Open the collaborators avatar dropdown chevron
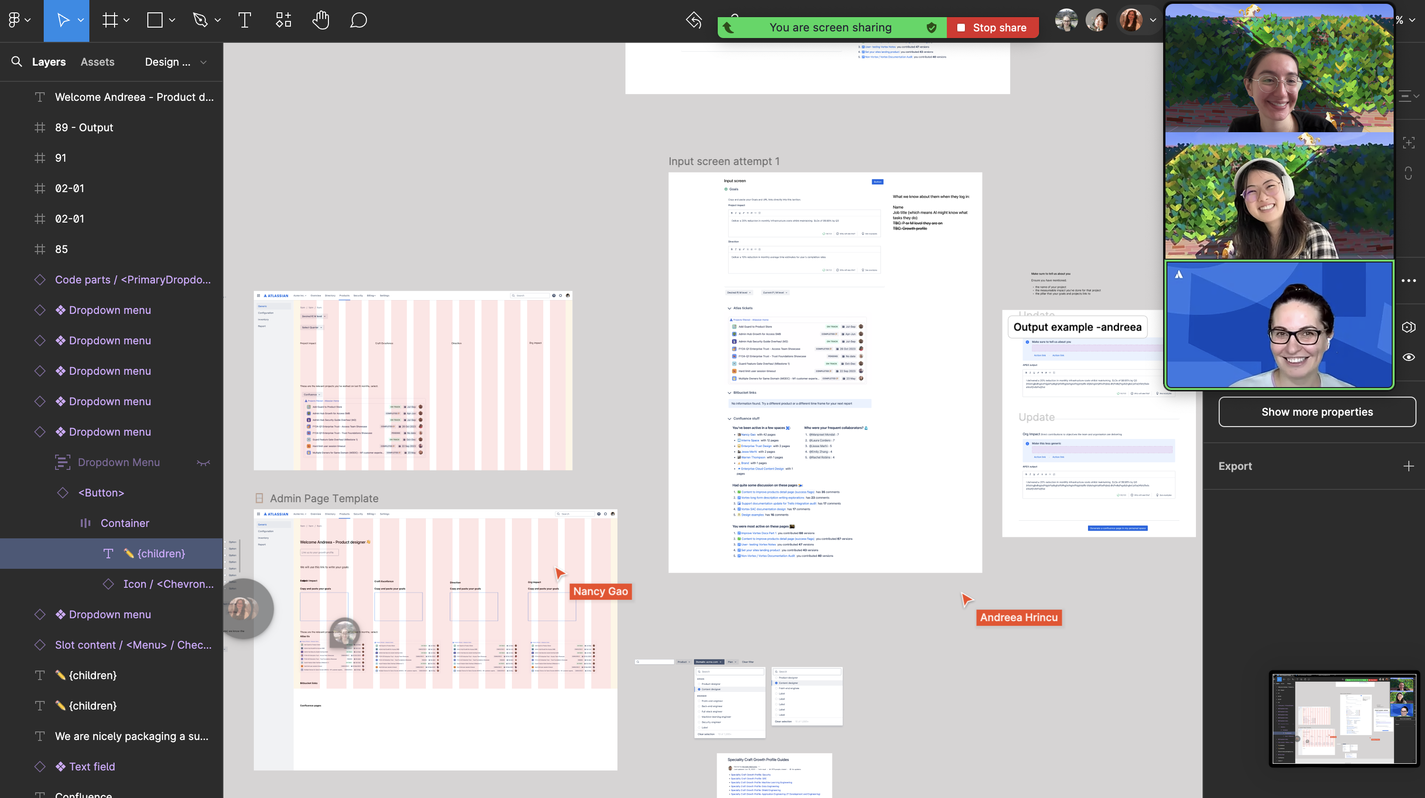Image resolution: width=1425 pixels, height=798 pixels. coord(1153,20)
